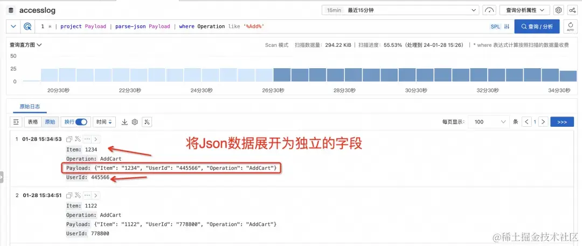Click timestamp 01-28 15:34:53
The width and height of the screenshot is (582, 246).
(42, 140)
